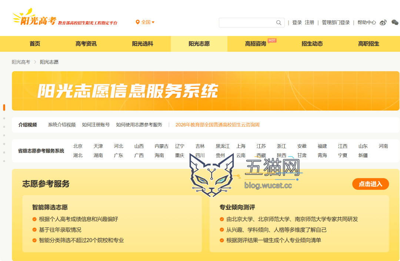
Task: Open 招生动态 nav tab
Action: pos(312,44)
